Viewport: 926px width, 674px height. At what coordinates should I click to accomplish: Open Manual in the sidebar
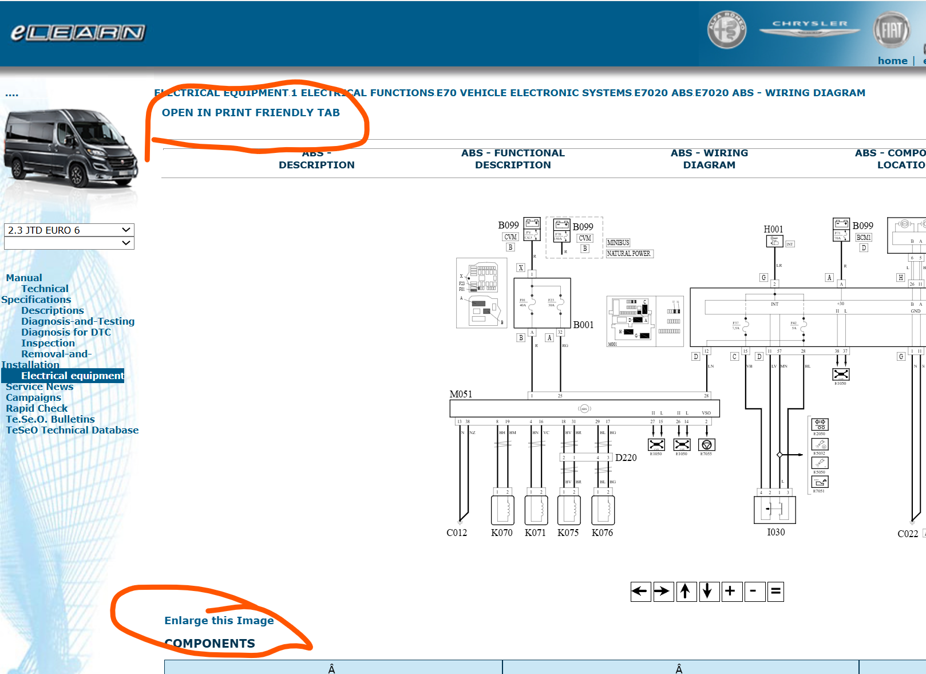click(x=24, y=278)
